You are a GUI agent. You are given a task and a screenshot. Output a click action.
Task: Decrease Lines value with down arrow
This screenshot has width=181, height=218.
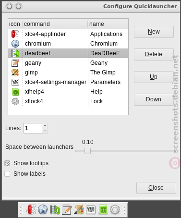(45, 131)
